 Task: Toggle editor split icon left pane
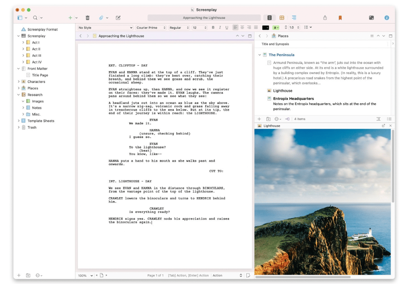click(x=250, y=36)
